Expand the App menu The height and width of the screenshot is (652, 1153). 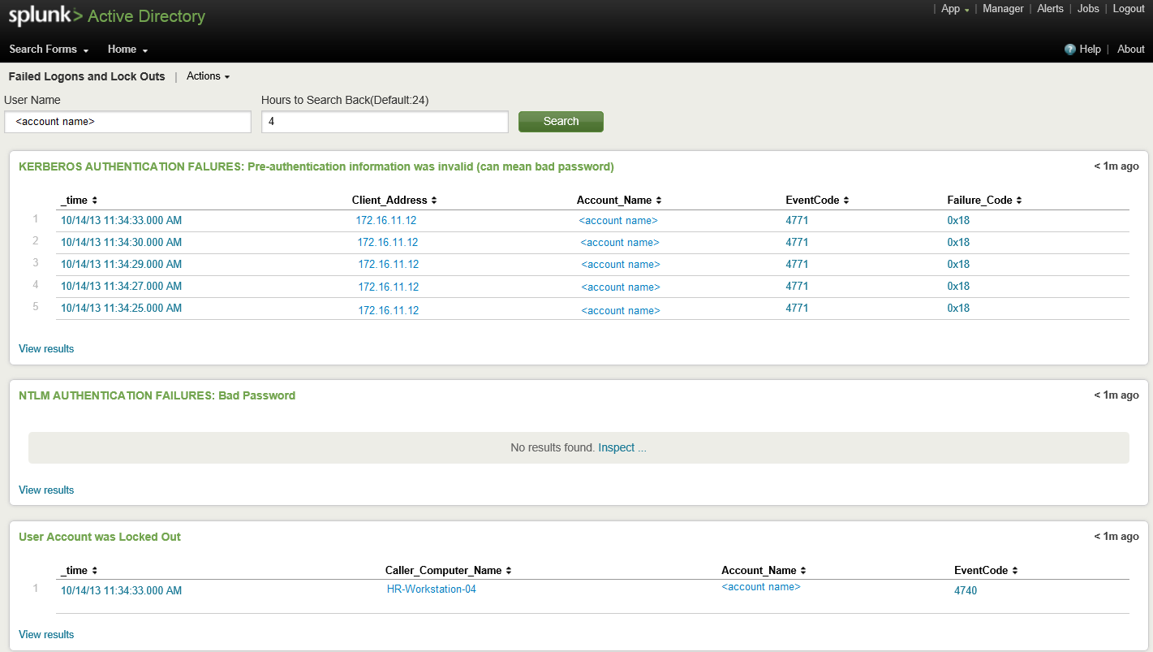tap(954, 9)
